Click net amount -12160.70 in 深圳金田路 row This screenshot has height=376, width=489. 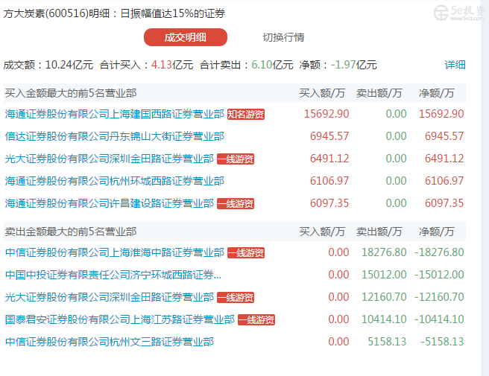(x=439, y=297)
